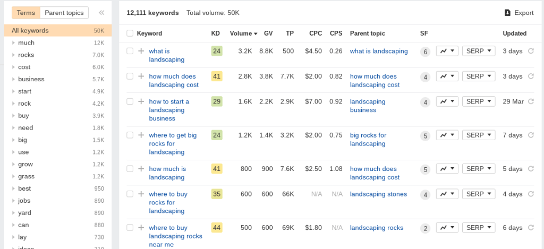
Task: Click SERP features badge 6 for 'what is landscaping'
Action: click(x=425, y=52)
